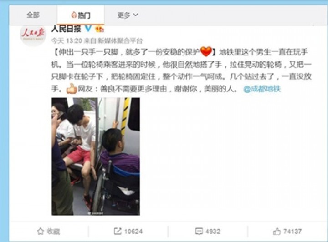Click the 收藏 favorite button

click(x=48, y=231)
